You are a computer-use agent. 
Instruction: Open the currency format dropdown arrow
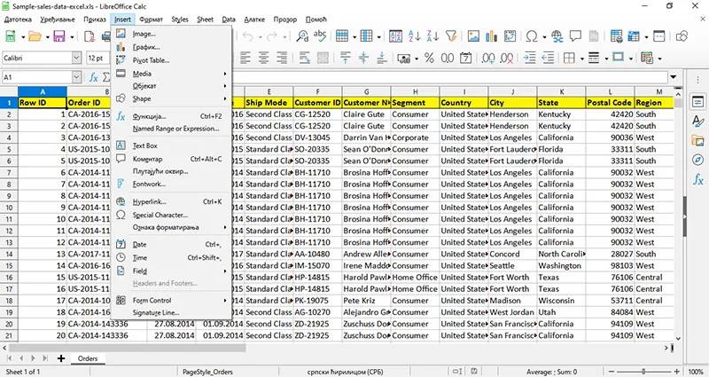pyautogui.click(x=416, y=59)
